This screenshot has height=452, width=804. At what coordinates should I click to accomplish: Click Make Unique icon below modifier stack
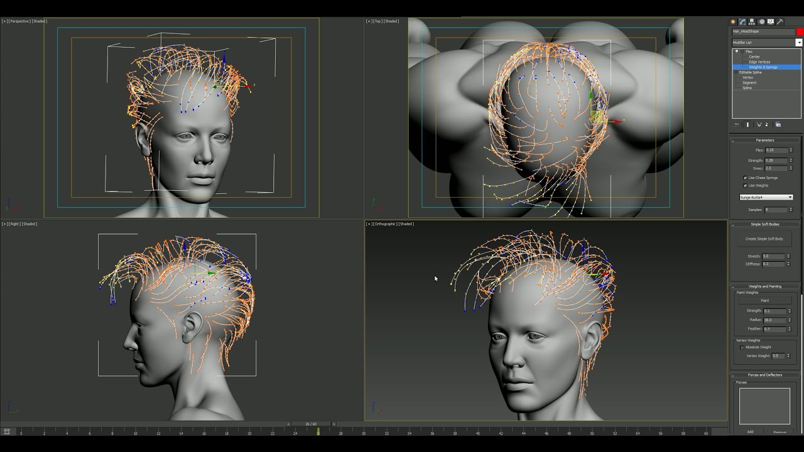coord(759,124)
